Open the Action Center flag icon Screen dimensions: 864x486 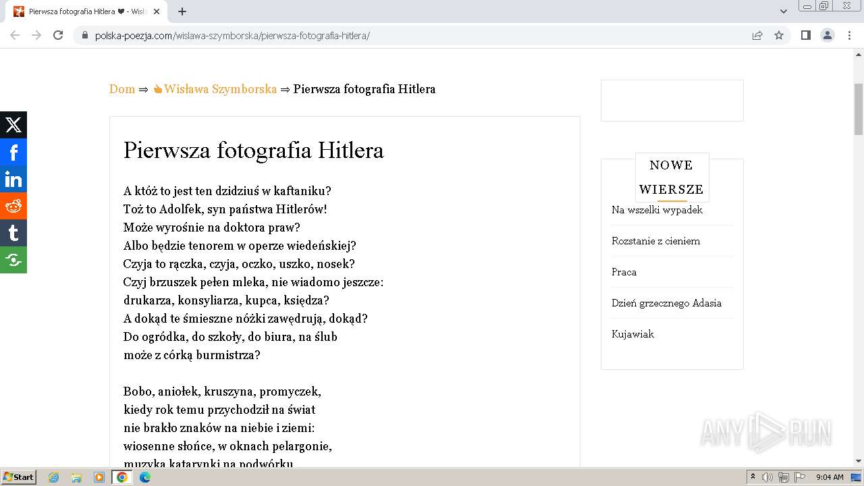point(800,477)
